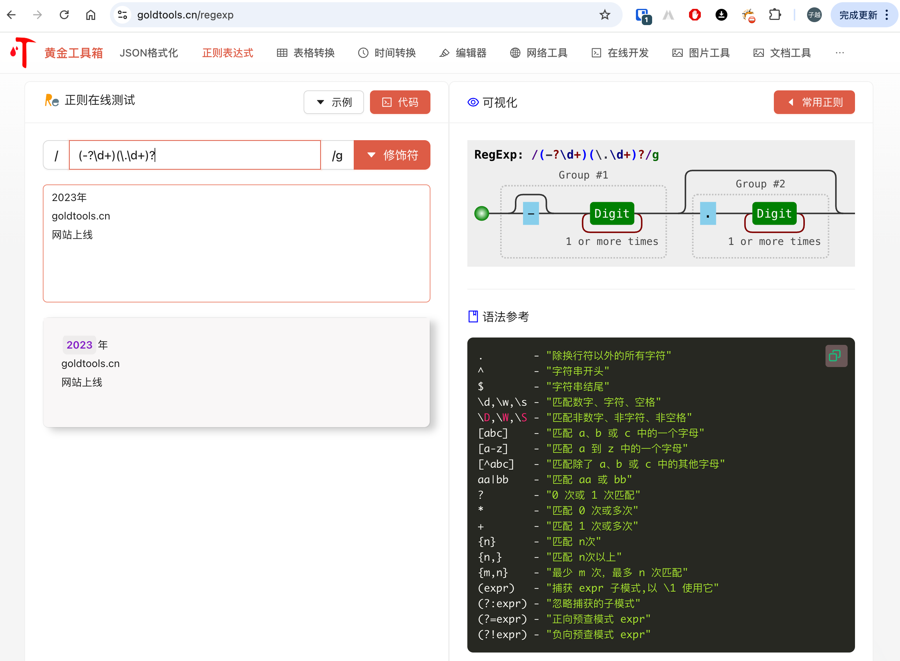Go back with the browser back arrow

tap(11, 15)
